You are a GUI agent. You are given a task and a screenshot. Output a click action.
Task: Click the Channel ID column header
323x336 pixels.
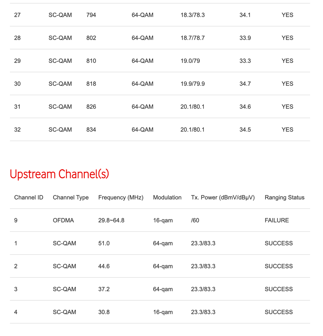pyautogui.click(x=29, y=197)
